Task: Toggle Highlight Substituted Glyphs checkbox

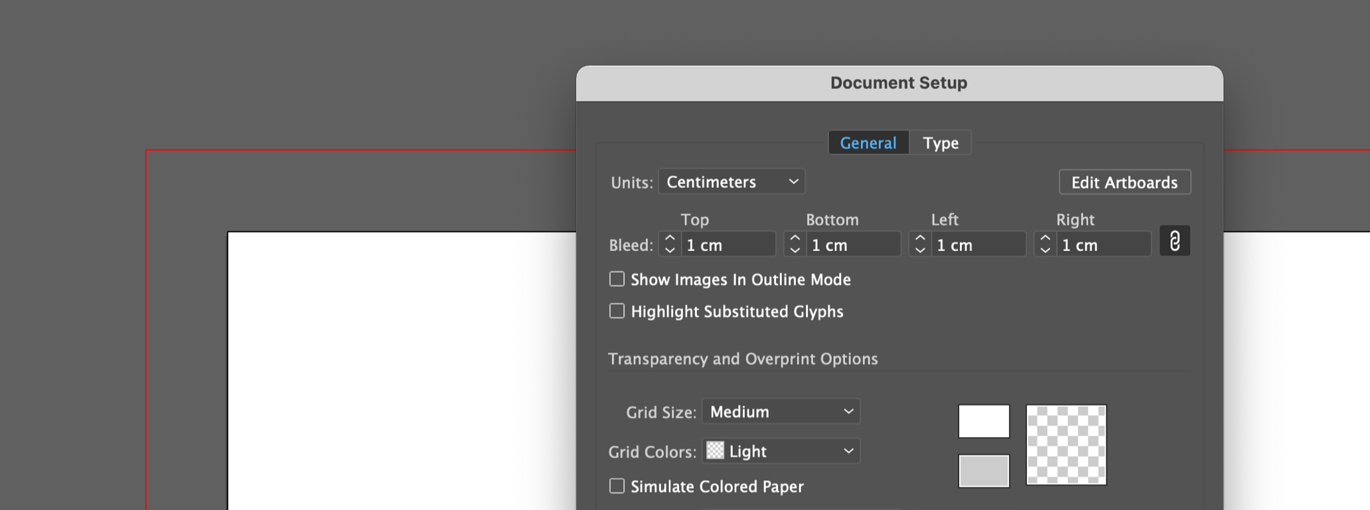Action: (617, 311)
